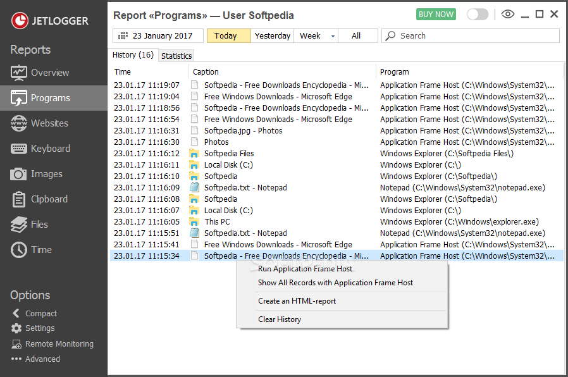Image resolution: width=568 pixels, height=377 pixels.
Task: Sort by the Time column header
Action: (149, 72)
